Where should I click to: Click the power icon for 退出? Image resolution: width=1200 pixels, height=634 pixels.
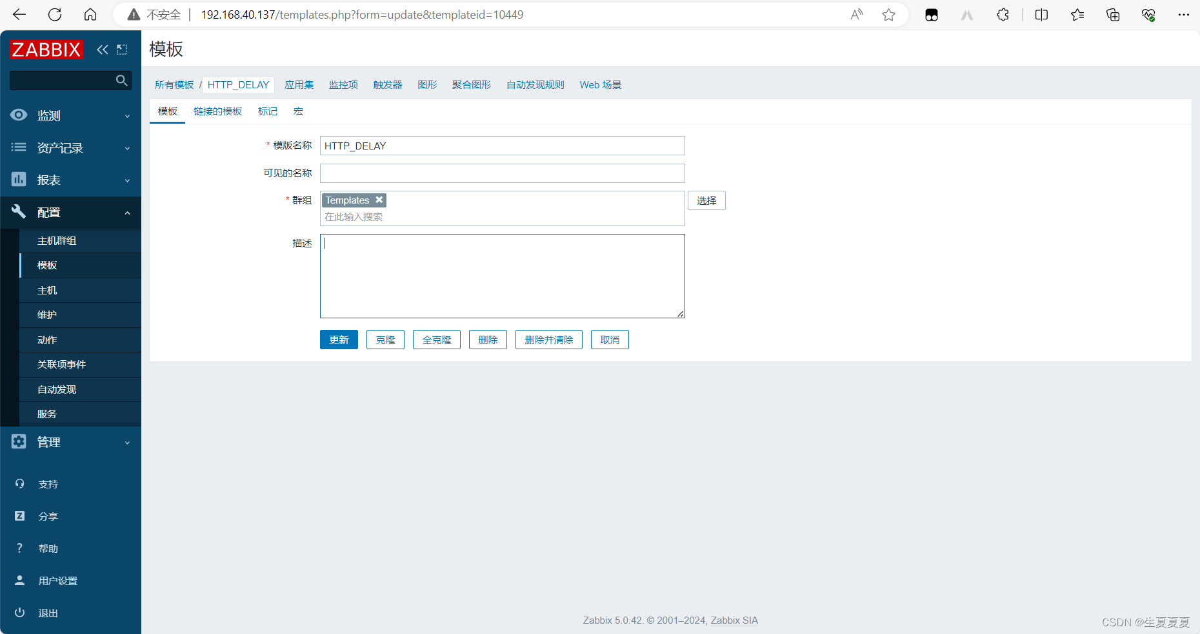(20, 612)
